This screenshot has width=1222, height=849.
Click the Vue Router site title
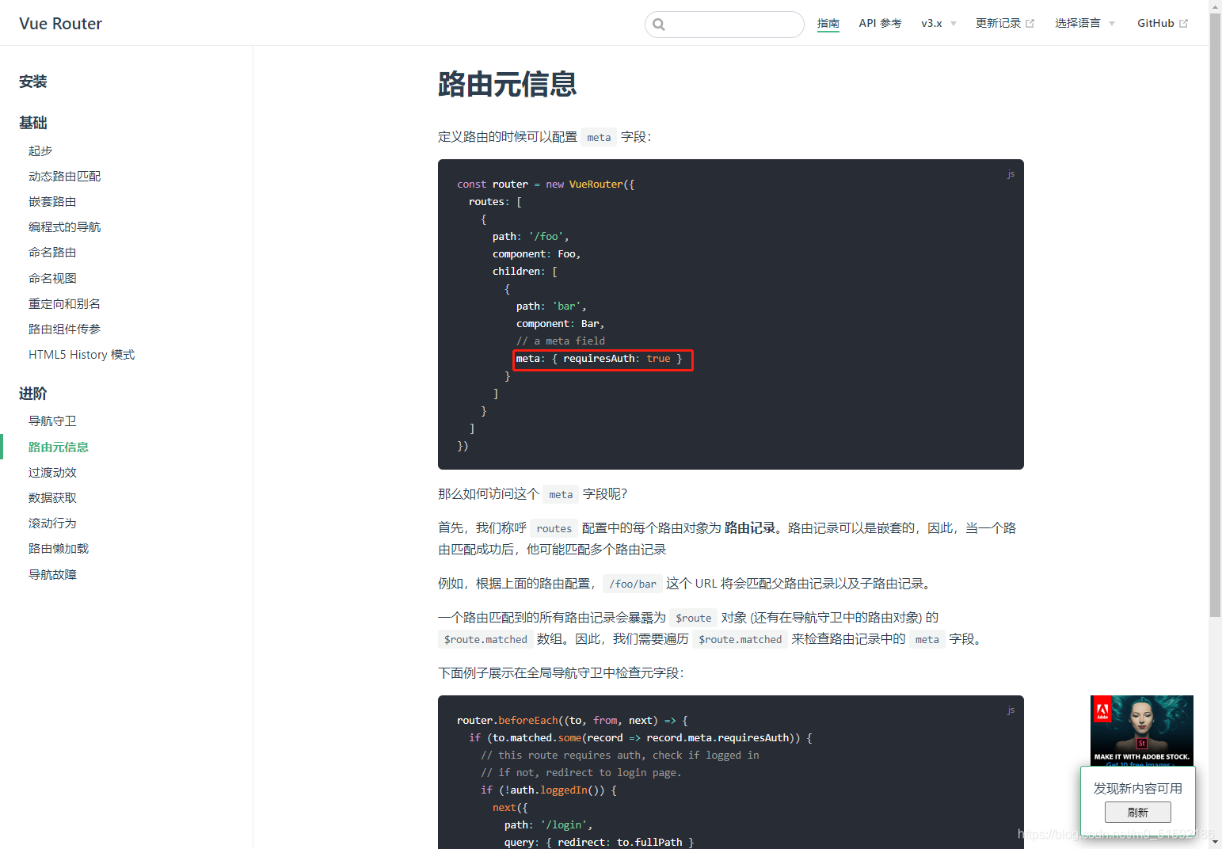(60, 23)
